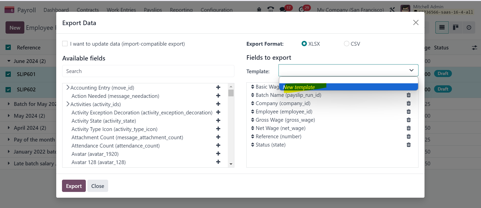The height and width of the screenshot is (208, 481).
Task: Open the Payslips menu
Action: pyautogui.click(x=153, y=10)
